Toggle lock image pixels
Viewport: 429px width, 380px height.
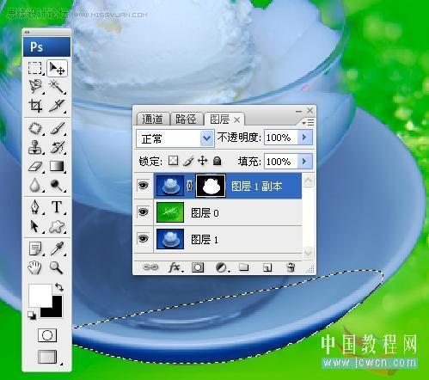pyautogui.click(x=188, y=161)
